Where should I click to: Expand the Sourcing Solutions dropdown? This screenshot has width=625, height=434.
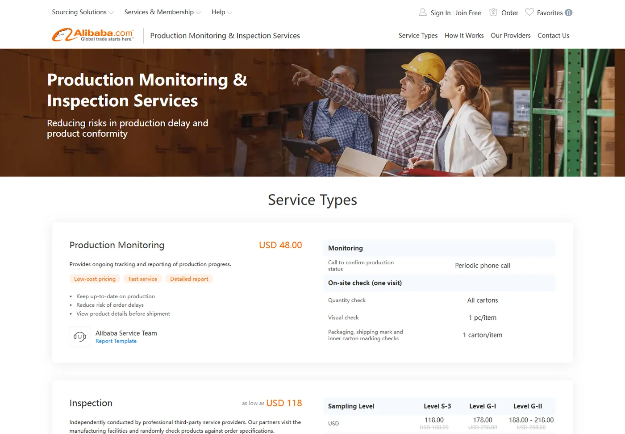[x=83, y=12]
